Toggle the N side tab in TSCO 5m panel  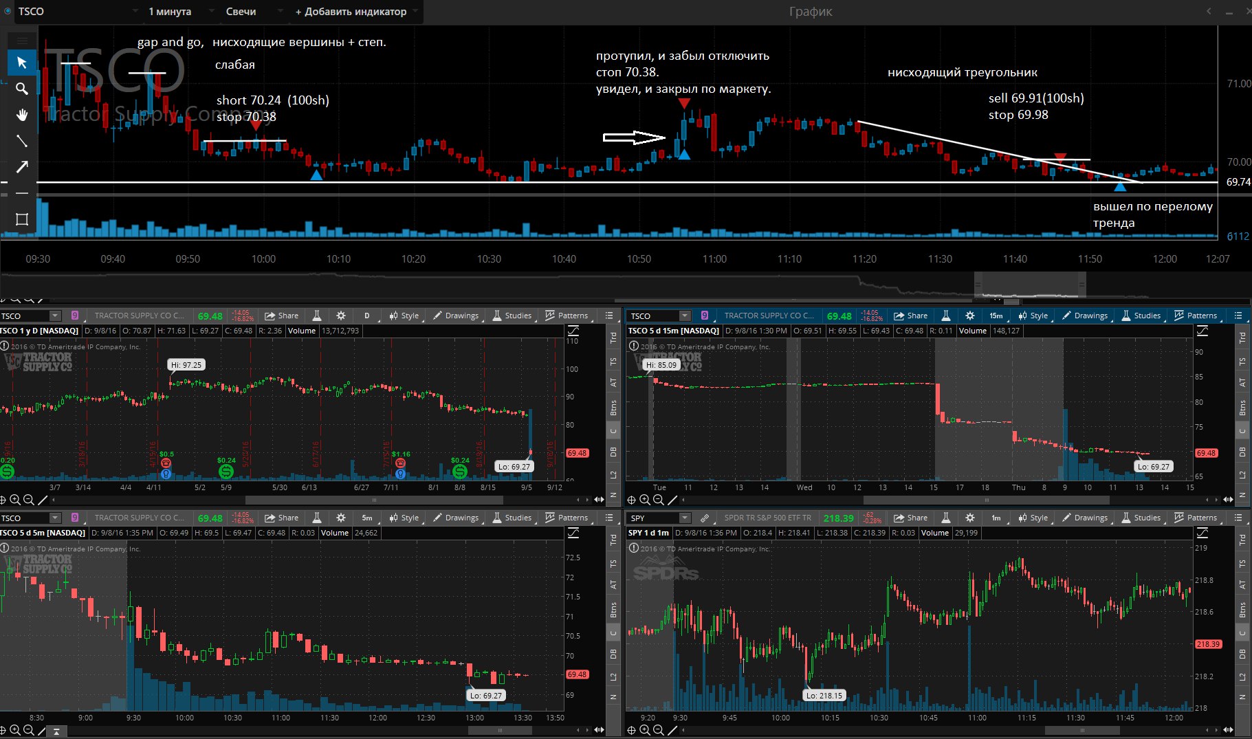[613, 697]
